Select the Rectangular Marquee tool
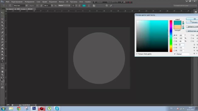198x111 pixels. (2, 16)
